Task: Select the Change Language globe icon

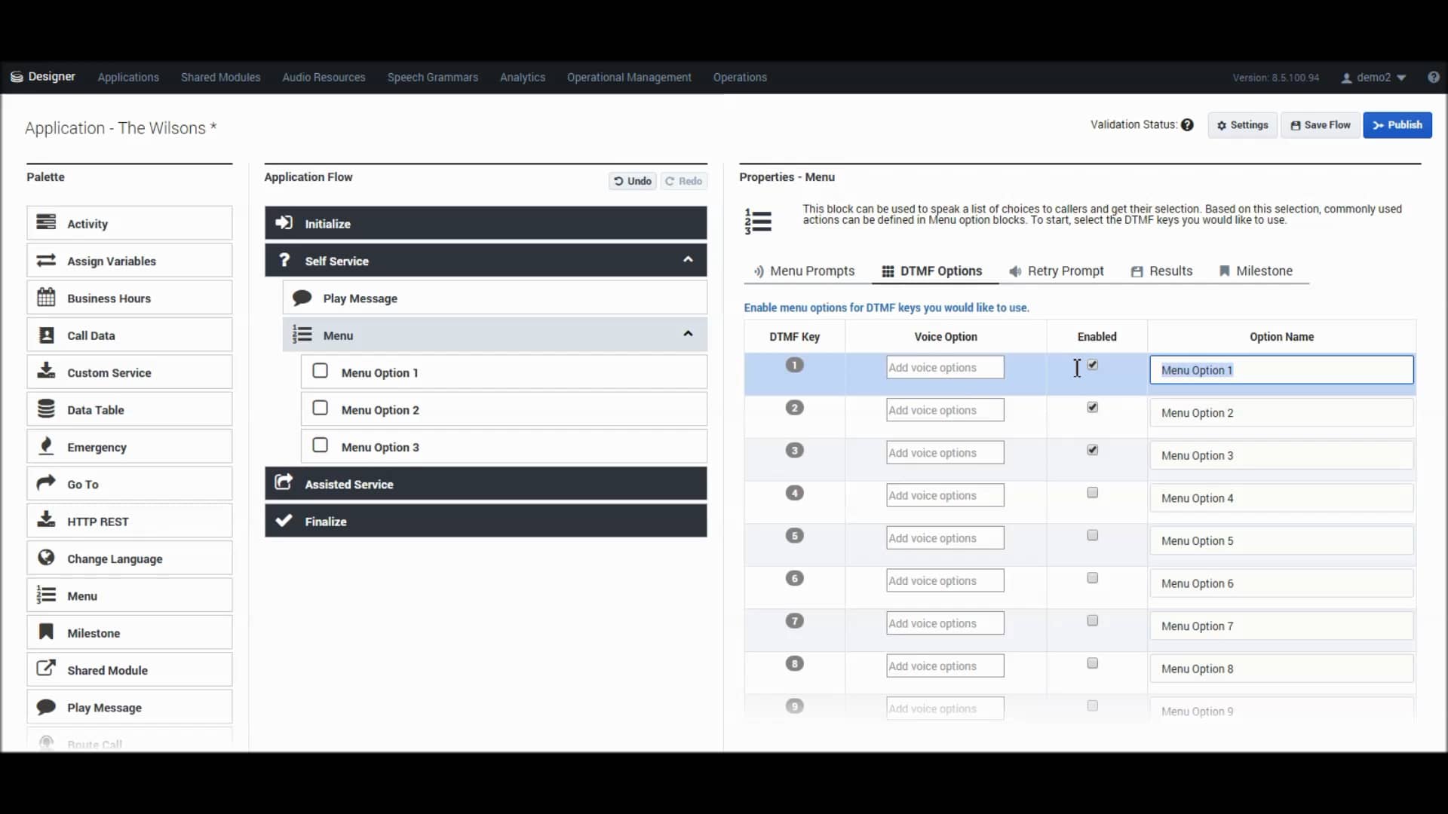Action: point(46,558)
